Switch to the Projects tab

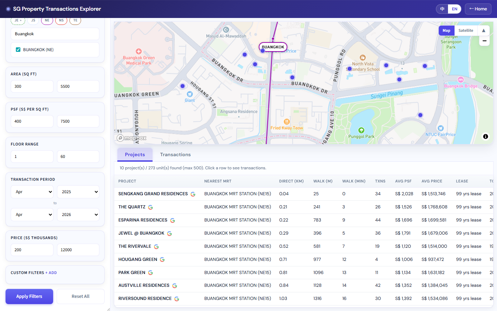tap(135, 154)
